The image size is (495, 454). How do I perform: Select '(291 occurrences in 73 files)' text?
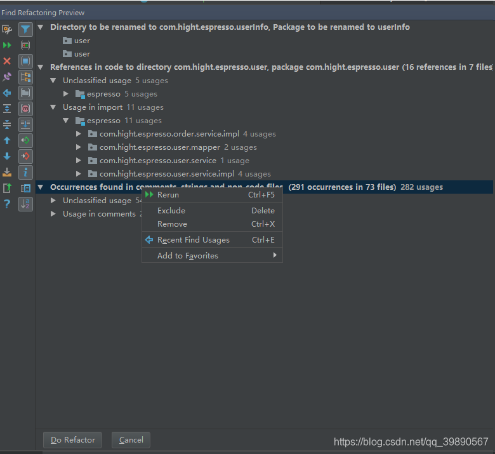342,187
